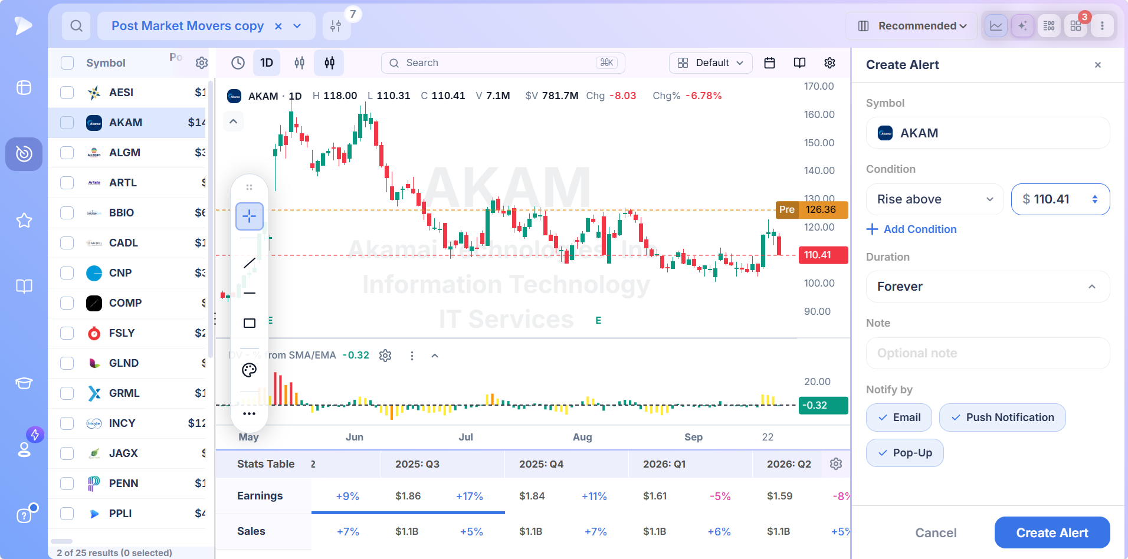1128x559 pixels.
Task: Check the AESI row checkbox
Action: [67, 93]
